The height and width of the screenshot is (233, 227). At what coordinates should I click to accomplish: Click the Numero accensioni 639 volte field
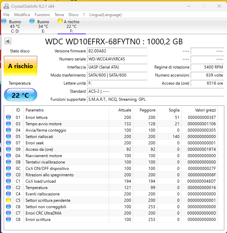coord(207,75)
